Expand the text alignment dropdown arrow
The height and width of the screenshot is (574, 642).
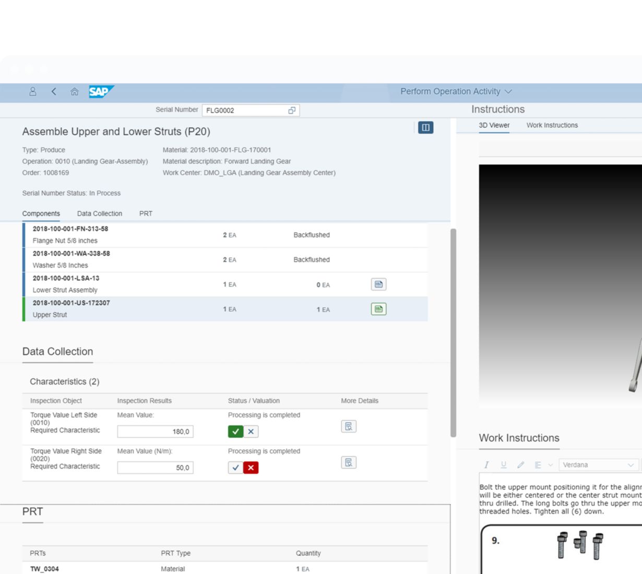[x=550, y=465]
